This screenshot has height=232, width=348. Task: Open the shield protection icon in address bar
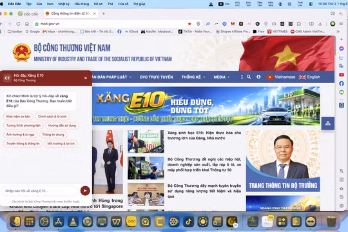point(198,24)
